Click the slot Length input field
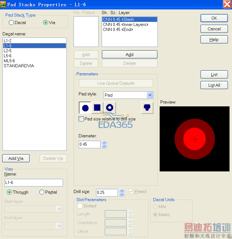232x239 pixels. 116,214
